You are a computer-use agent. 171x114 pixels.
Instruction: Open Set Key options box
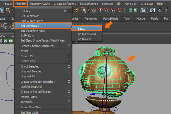(x=69, y=11)
